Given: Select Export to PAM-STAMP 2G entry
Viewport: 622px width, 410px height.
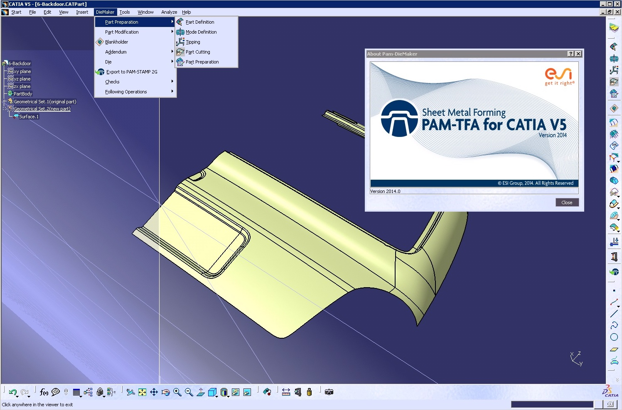Looking at the screenshot, I should 135,72.
